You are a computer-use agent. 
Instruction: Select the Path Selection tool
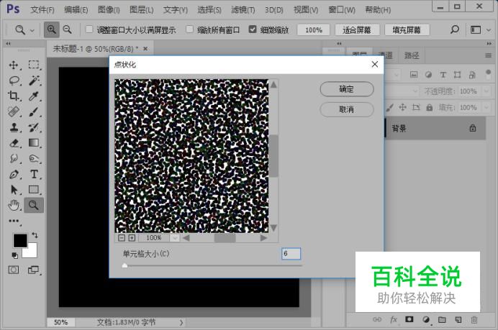pos(14,190)
